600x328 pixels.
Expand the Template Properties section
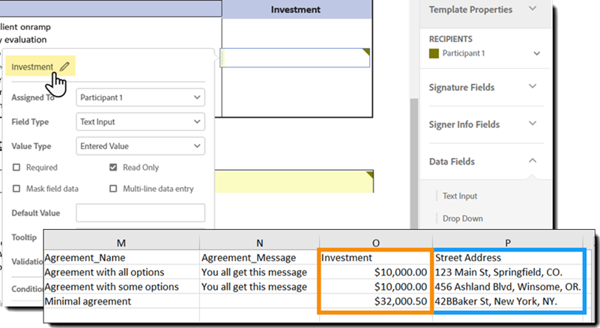click(x=533, y=9)
